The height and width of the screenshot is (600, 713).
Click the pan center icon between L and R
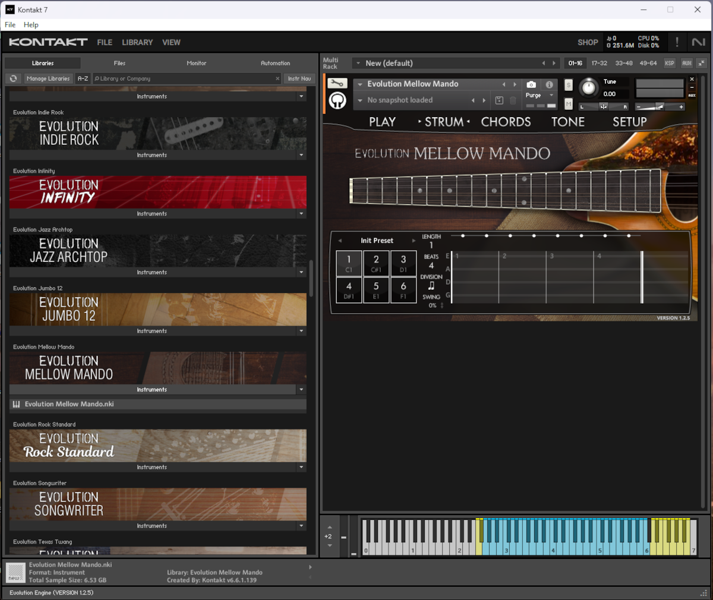[x=604, y=107]
